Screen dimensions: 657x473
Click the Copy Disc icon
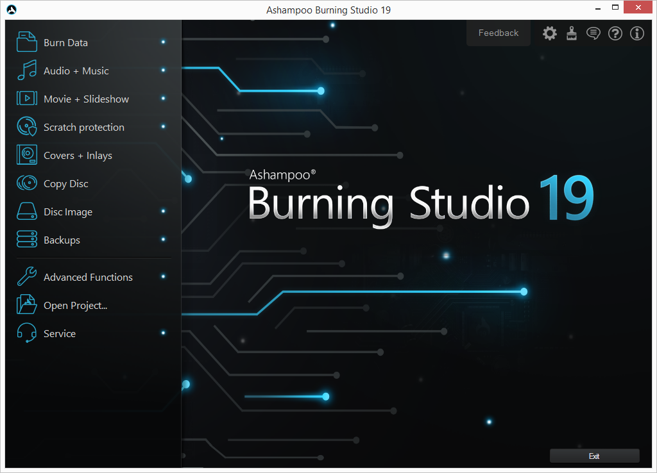pyautogui.click(x=27, y=183)
